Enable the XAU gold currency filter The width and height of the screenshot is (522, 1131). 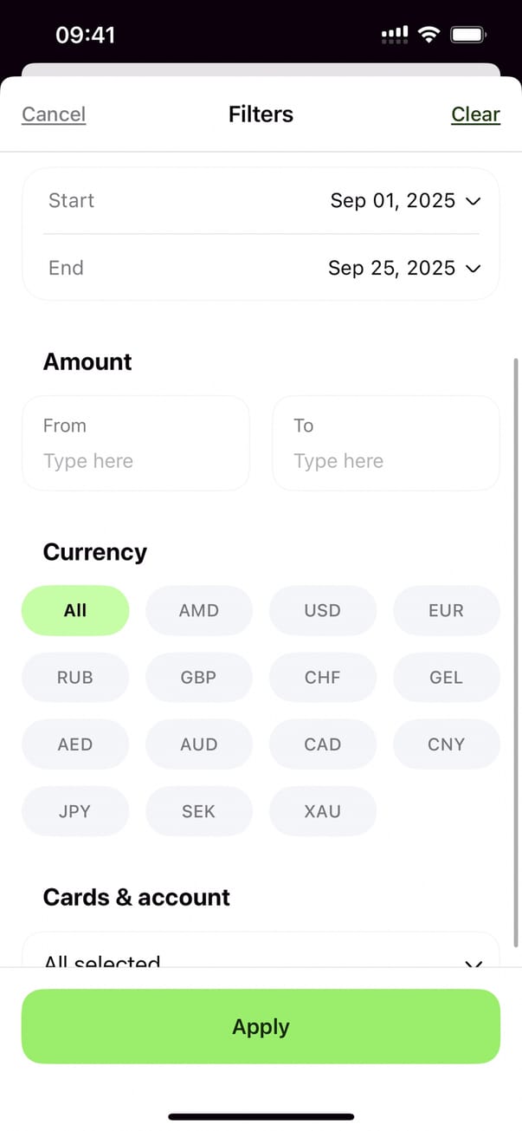pyautogui.click(x=323, y=812)
